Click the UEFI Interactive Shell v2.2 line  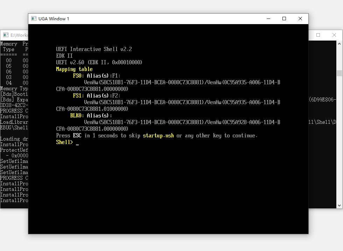click(94, 49)
